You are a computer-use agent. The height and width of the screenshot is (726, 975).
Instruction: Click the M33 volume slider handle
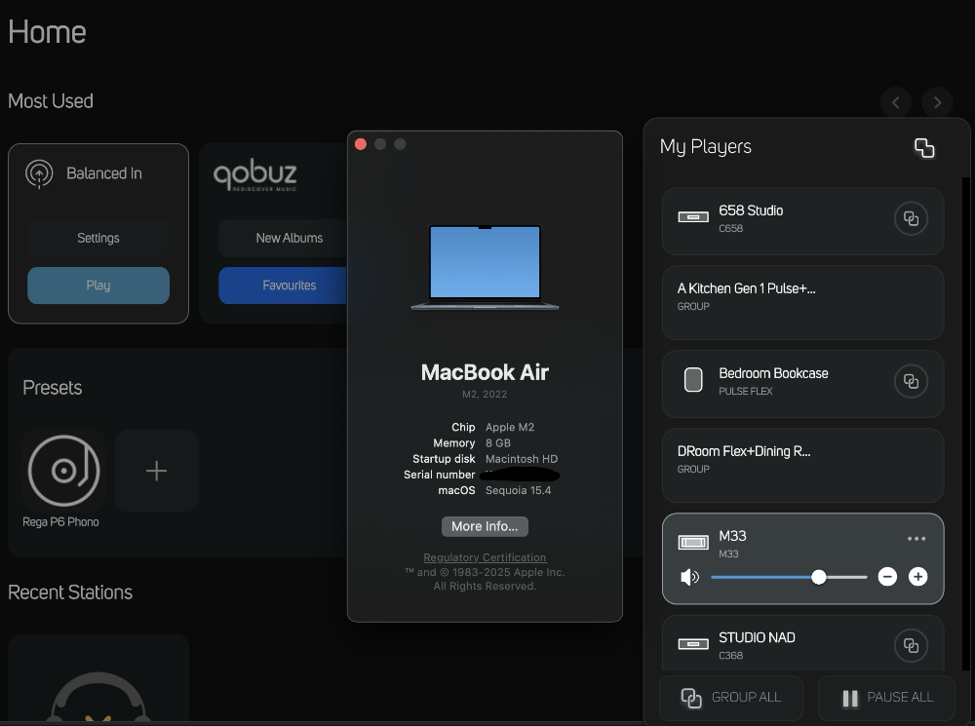click(x=819, y=577)
